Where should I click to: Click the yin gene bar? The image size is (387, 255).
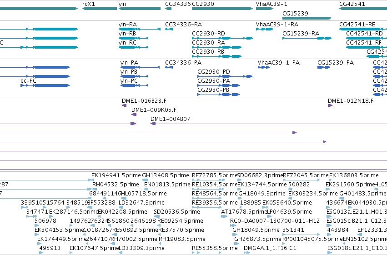tap(140, 9)
